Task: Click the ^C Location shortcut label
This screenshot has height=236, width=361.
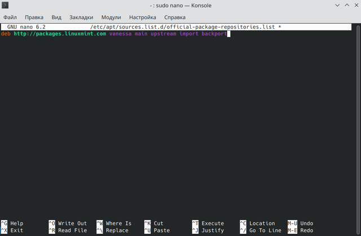Action: [x=257, y=224]
